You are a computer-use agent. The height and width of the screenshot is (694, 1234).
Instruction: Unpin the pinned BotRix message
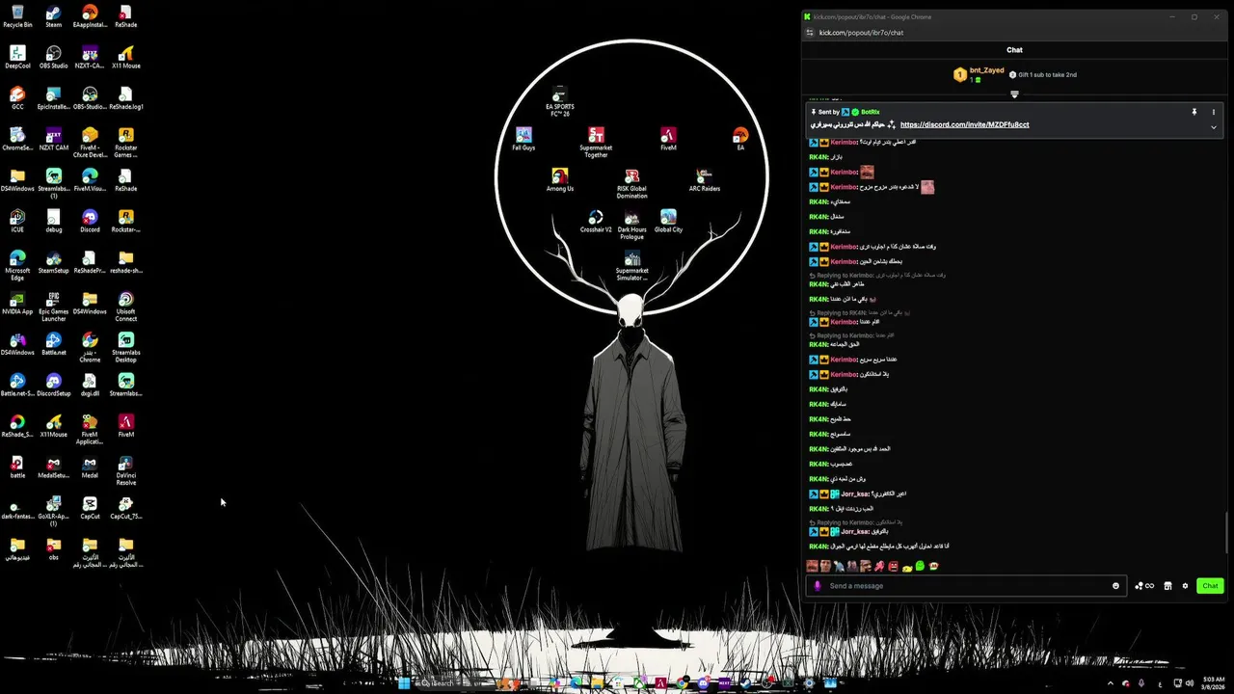click(x=1194, y=112)
